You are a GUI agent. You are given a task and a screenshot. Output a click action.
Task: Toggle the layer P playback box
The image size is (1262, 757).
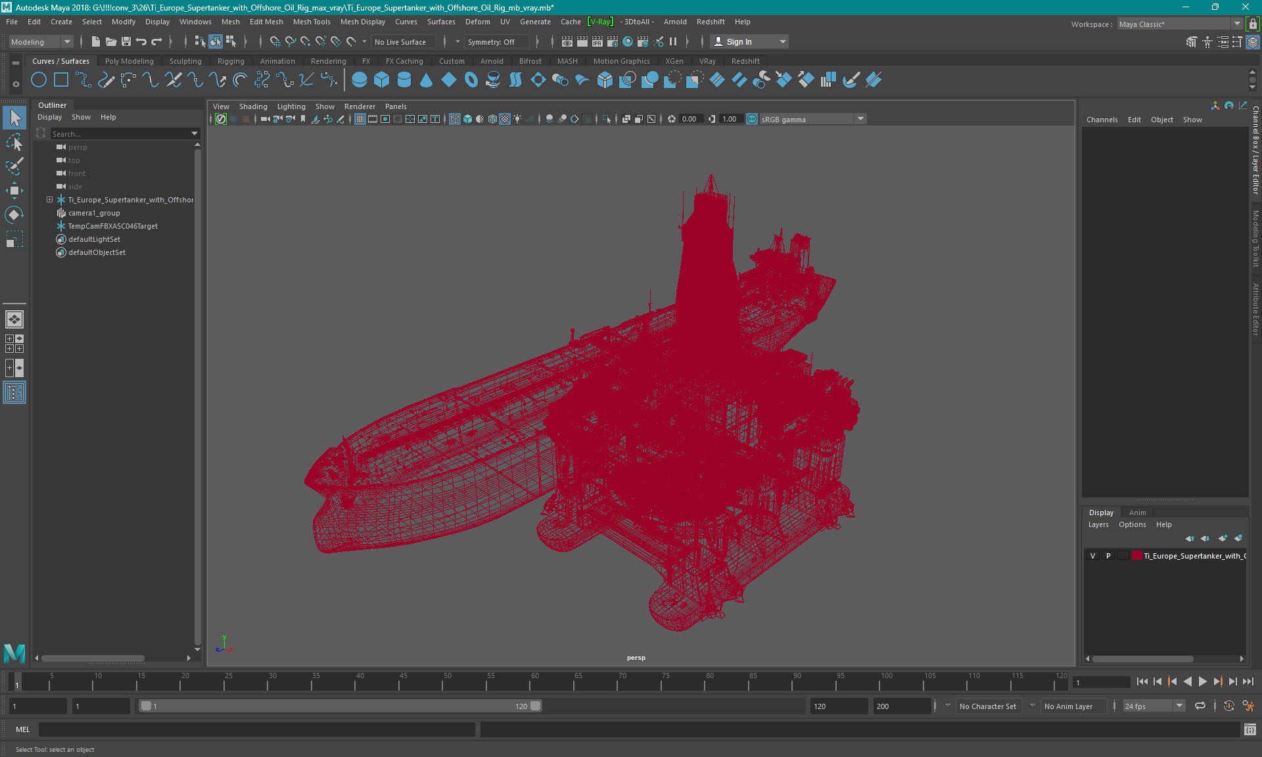tap(1108, 556)
